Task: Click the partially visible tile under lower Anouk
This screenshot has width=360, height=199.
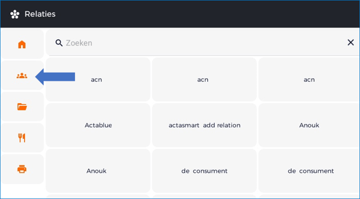Action: 98,196
